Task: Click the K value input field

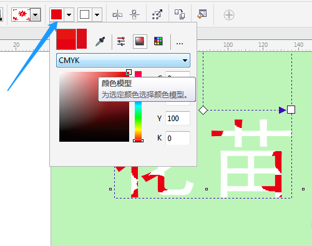Action: (x=178, y=138)
